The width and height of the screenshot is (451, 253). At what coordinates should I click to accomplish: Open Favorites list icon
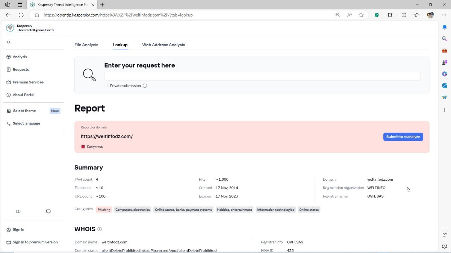coord(417,15)
